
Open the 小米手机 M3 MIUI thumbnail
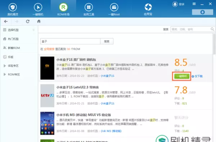[x=47, y=123]
